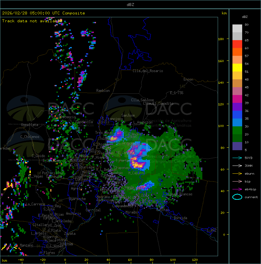Click the 'Clla.del_Rosario' map label
Image resolution: width=261 pixels, height=264 pixels.
148,71
